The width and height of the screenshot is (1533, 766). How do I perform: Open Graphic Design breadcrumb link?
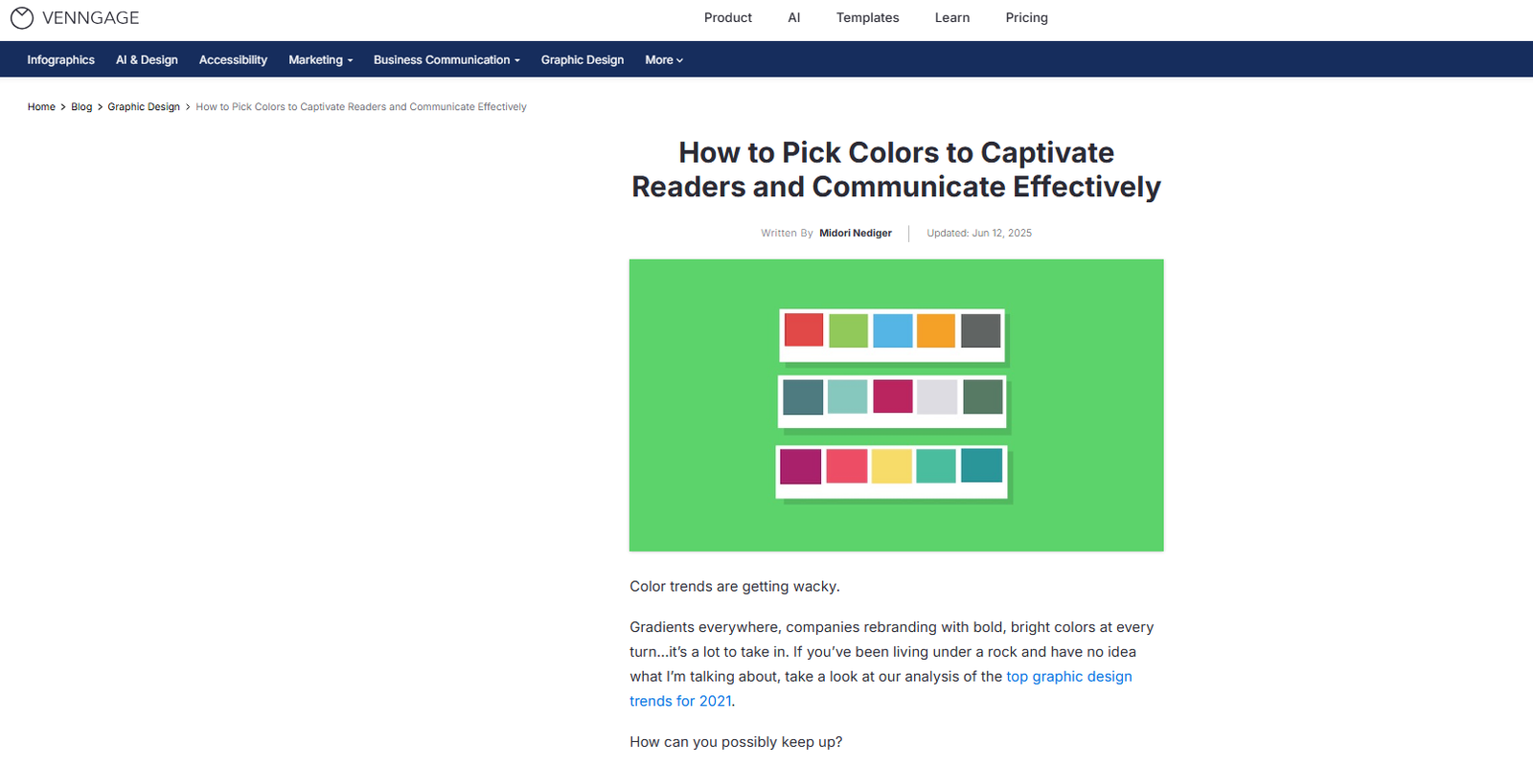click(x=144, y=106)
